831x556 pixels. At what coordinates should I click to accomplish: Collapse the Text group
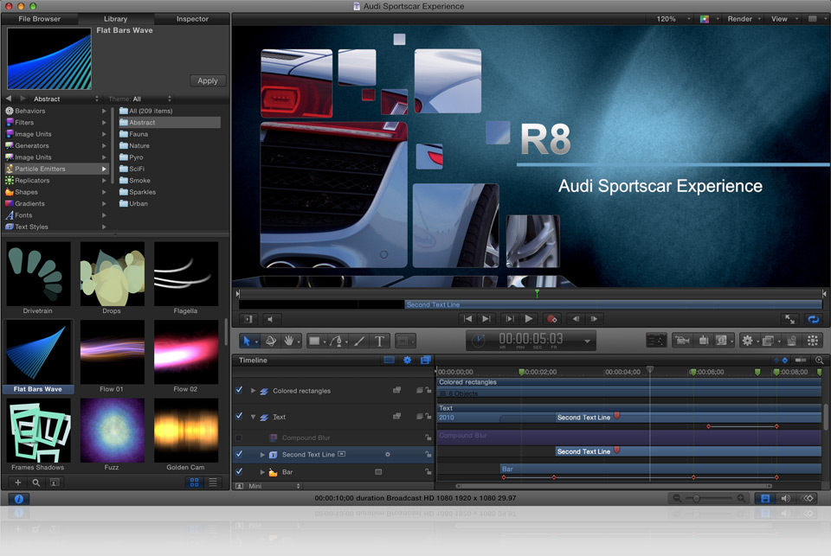coord(253,418)
